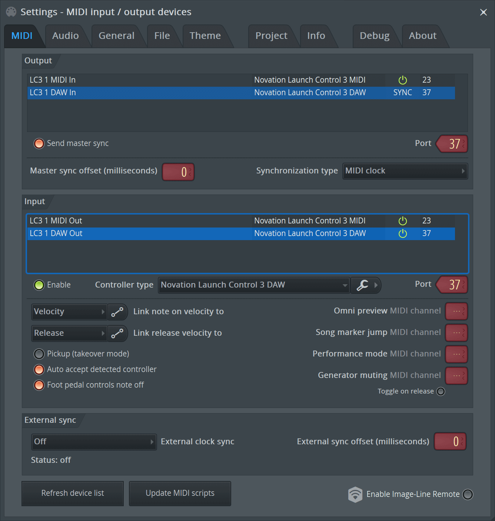The height and width of the screenshot is (521, 495).
Task: Open the Release curve dropdown
Action: tap(69, 333)
